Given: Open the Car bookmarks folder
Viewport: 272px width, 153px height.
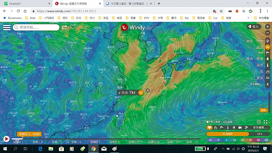Looking at the screenshot, I should [213, 18].
